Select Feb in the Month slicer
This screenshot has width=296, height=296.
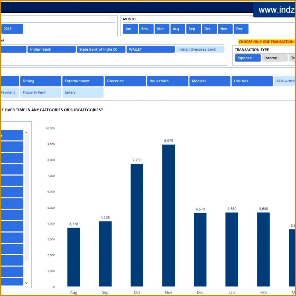(146, 29)
